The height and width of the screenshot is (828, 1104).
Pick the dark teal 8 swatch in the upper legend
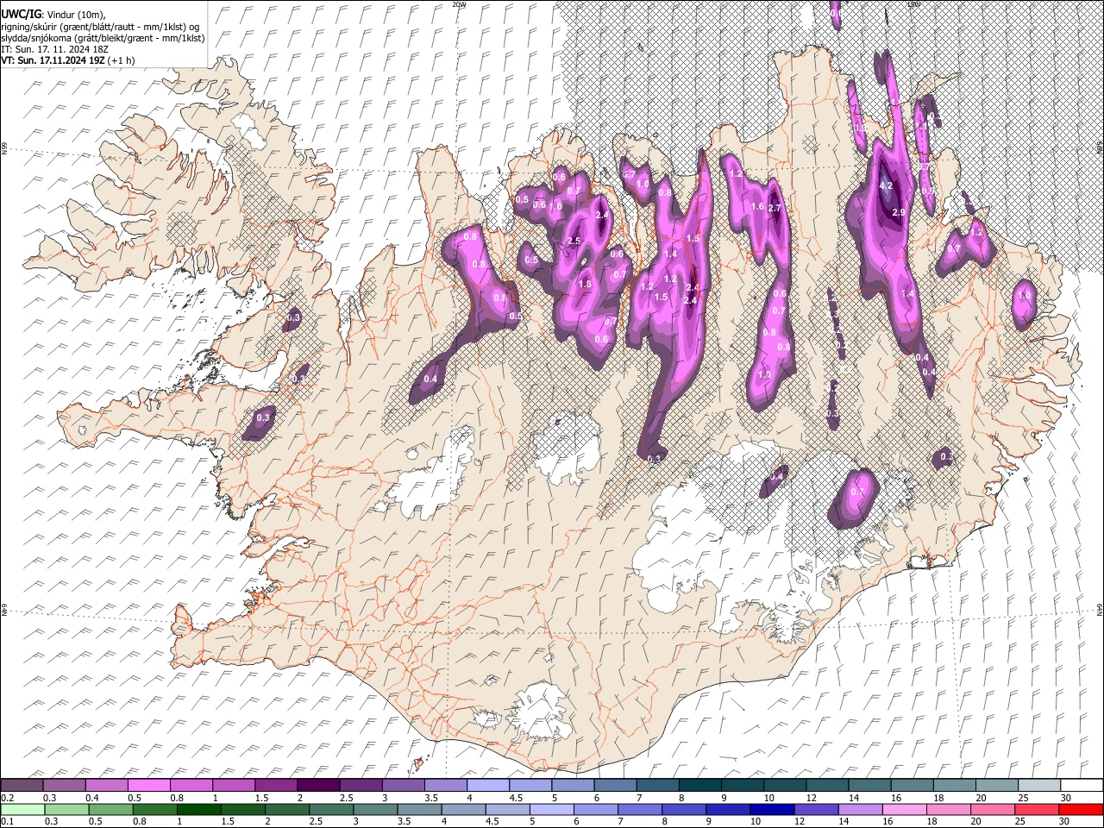pos(699,785)
